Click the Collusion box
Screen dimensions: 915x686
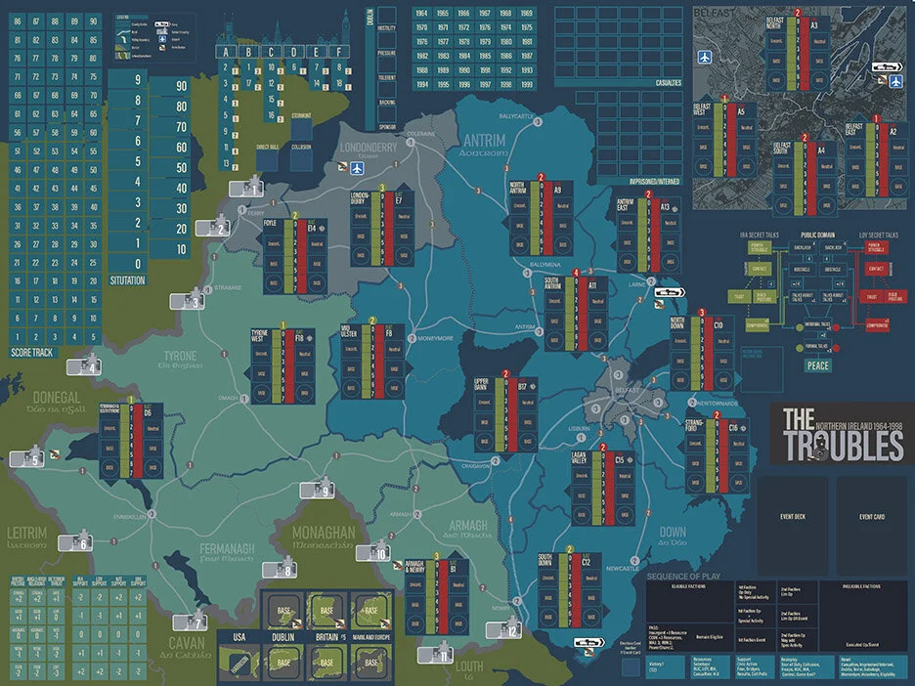[301, 160]
